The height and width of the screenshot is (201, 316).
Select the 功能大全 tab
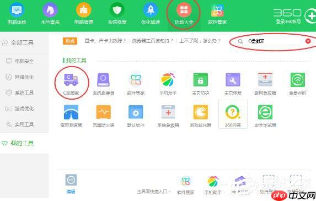click(x=184, y=14)
